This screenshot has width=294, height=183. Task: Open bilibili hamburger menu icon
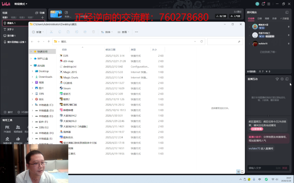pyautogui.click(x=269, y=4)
